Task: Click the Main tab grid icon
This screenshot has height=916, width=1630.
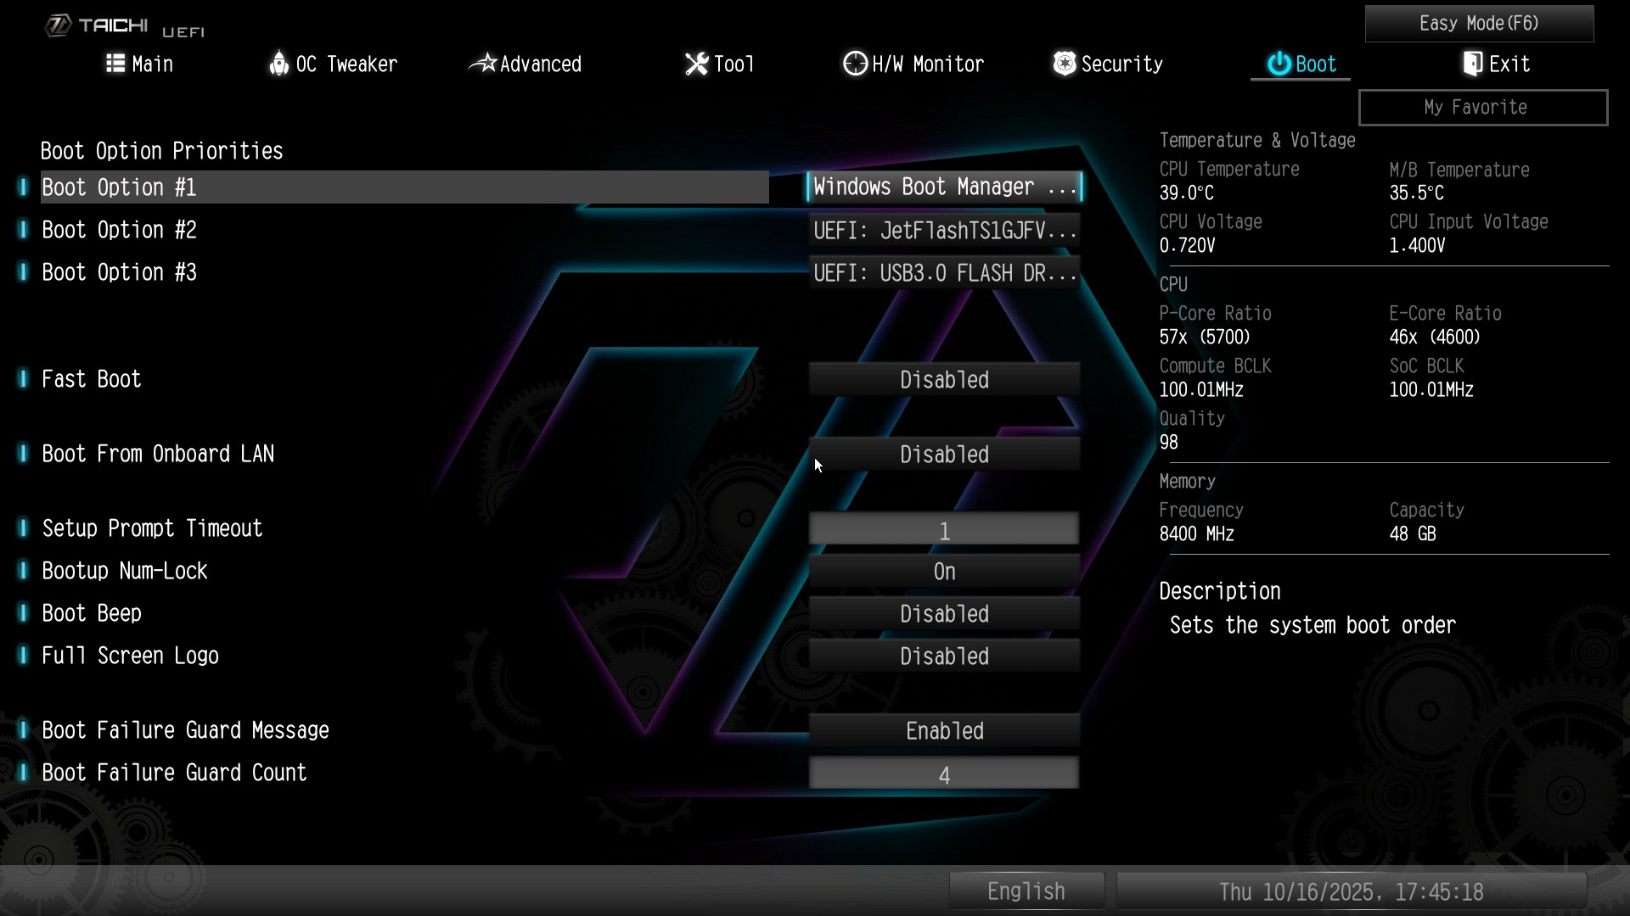Action: (115, 64)
